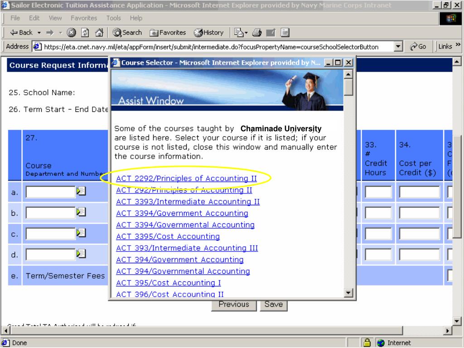
Task: Click the Previous button
Action: (234, 305)
